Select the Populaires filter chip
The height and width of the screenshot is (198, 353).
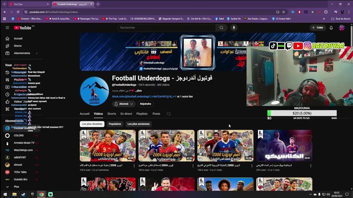[x=115, y=124]
